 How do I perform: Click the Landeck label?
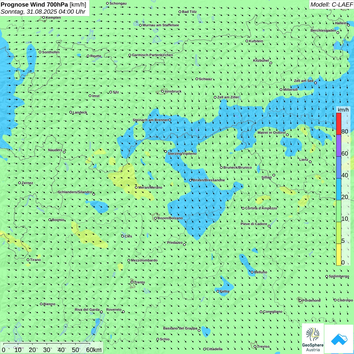click(x=80, y=112)
